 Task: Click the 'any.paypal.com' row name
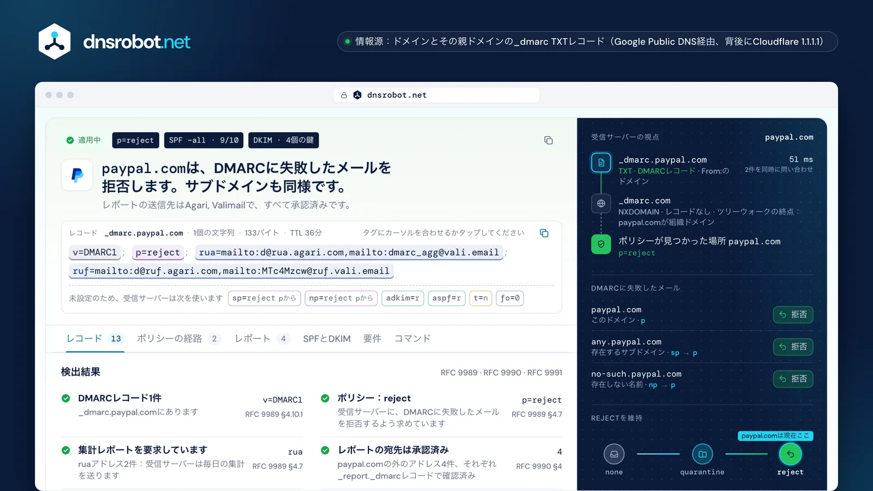pyautogui.click(x=626, y=342)
